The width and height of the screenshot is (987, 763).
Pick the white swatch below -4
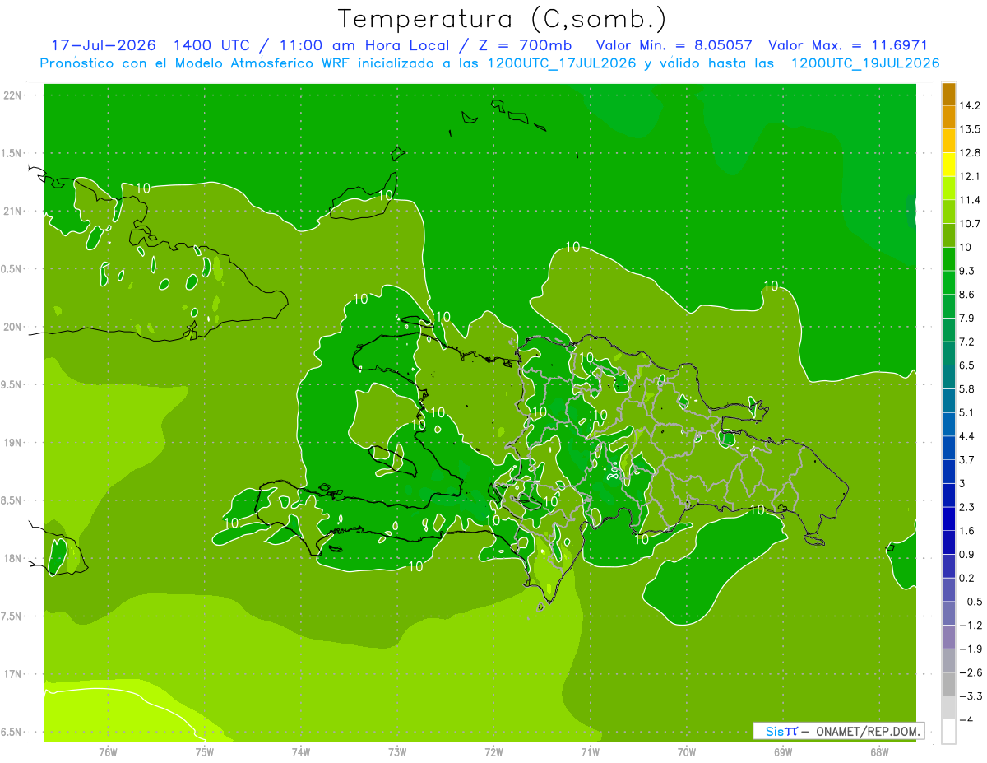pyautogui.click(x=948, y=731)
